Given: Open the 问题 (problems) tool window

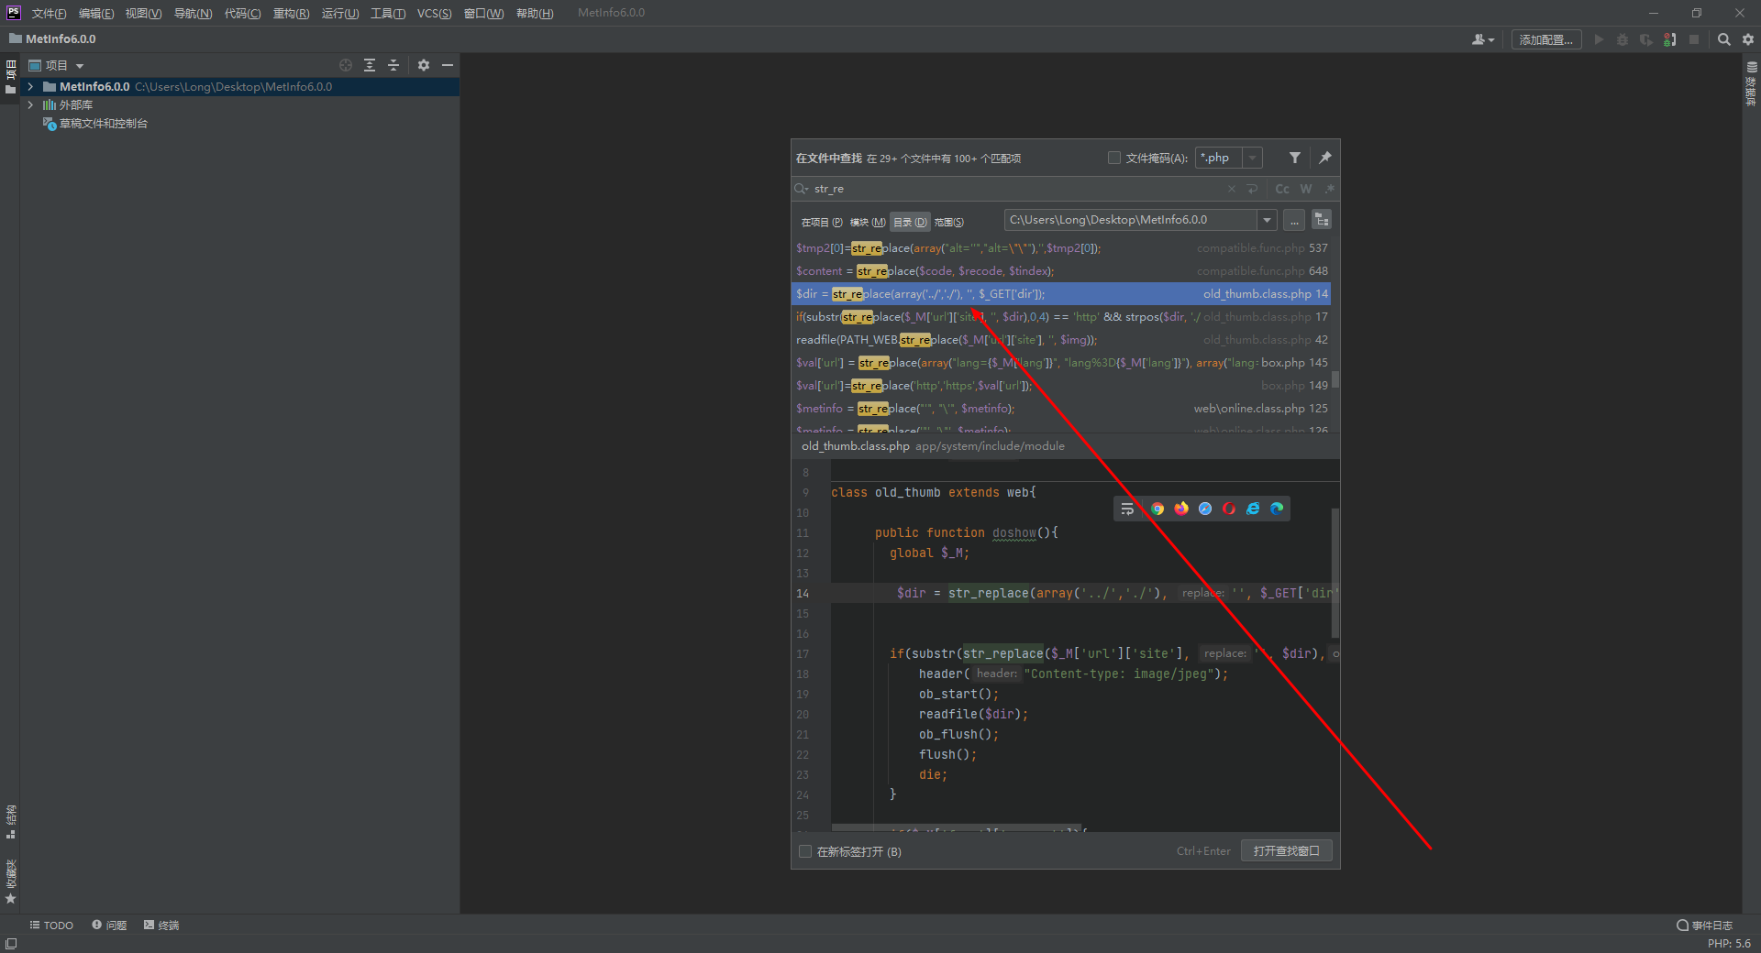Looking at the screenshot, I should 109,925.
